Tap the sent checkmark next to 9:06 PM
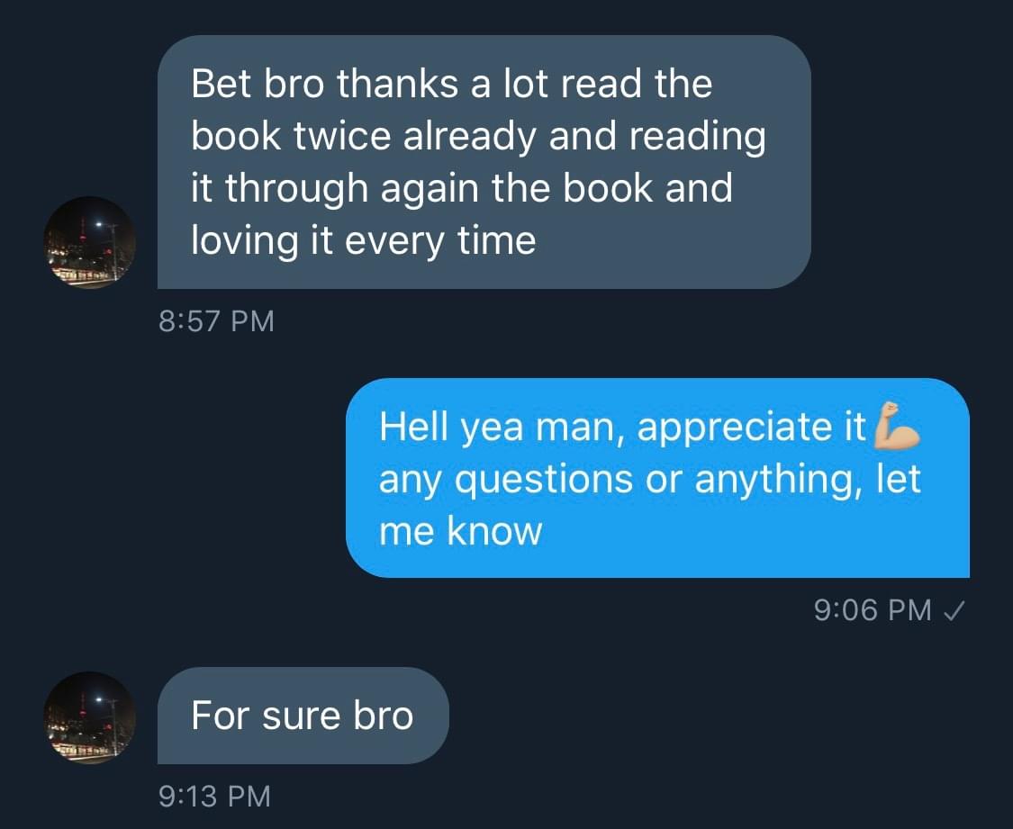This screenshot has height=829, width=1013. pos(954,610)
